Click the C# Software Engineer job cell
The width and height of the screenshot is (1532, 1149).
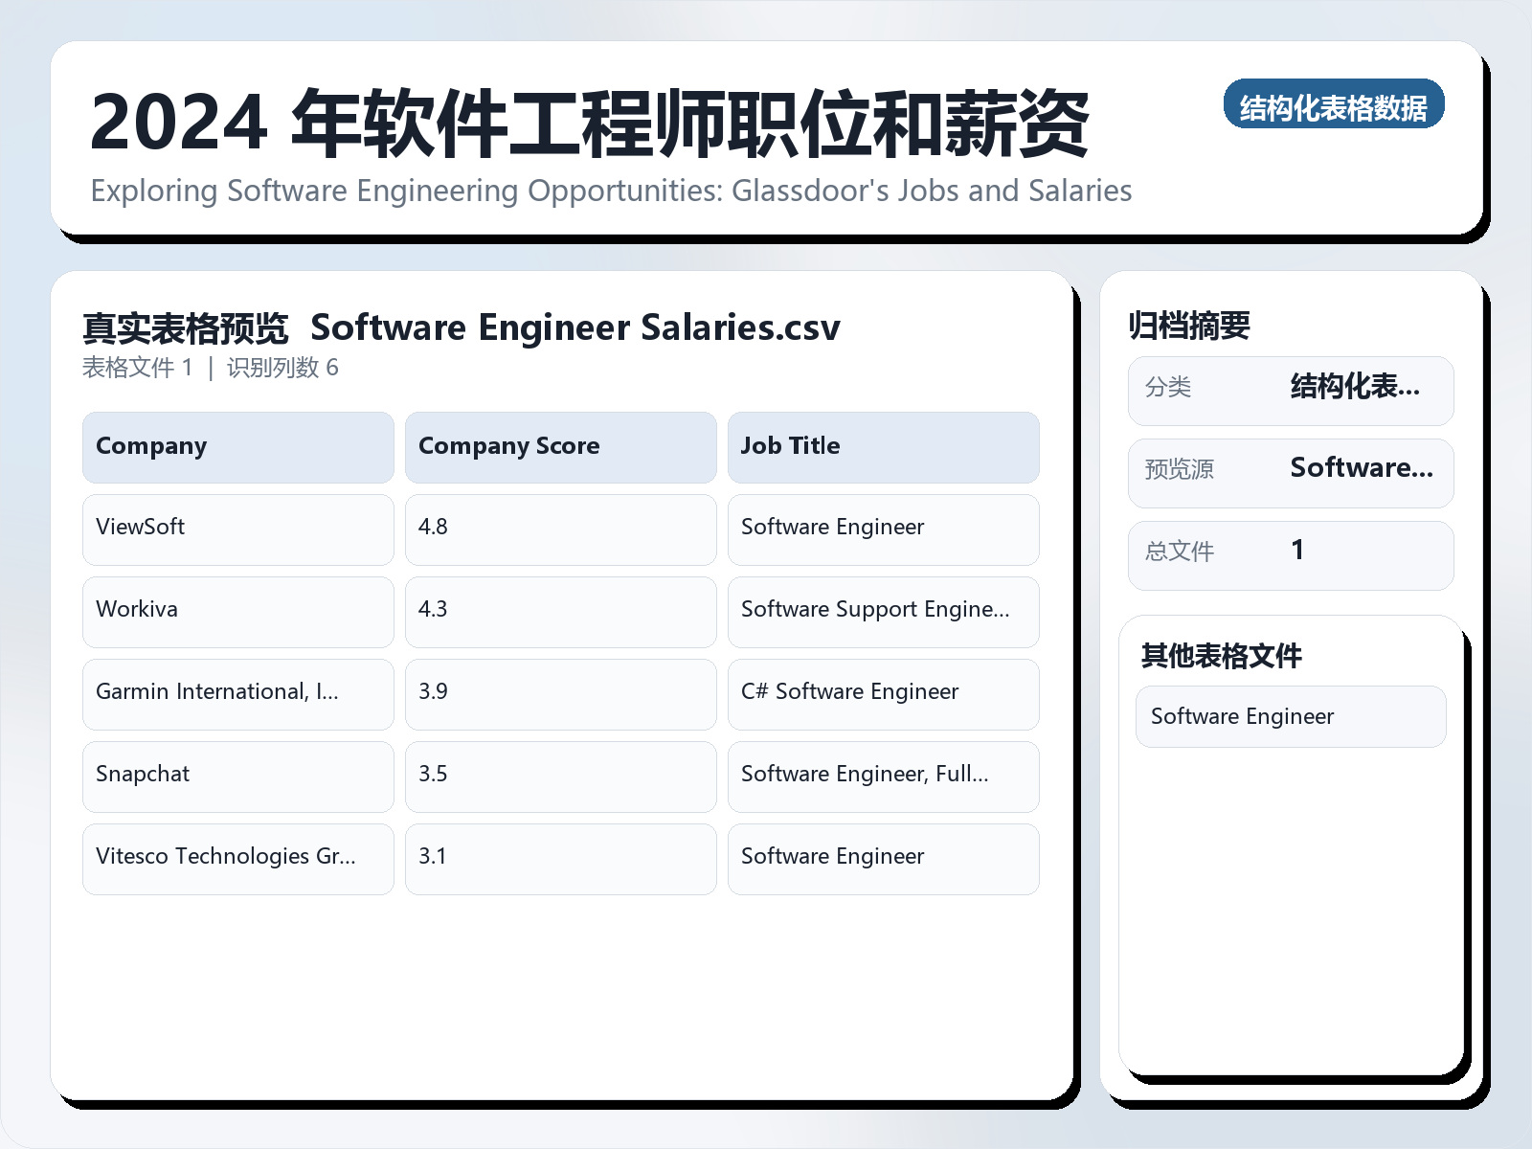[x=883, y=693]
